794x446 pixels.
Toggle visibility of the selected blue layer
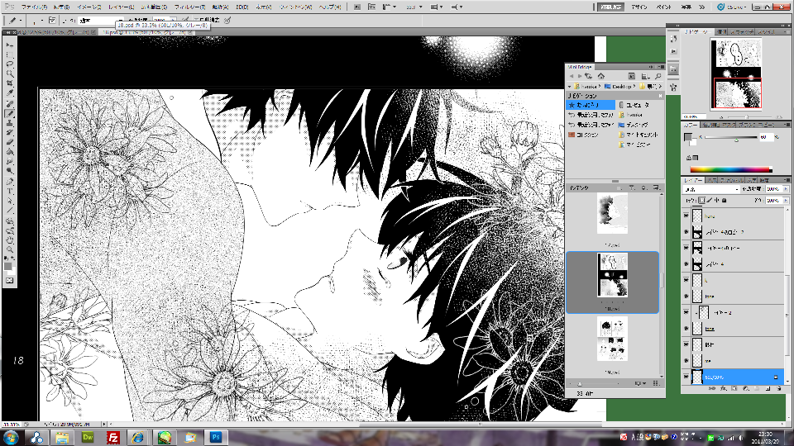(686, 377)
